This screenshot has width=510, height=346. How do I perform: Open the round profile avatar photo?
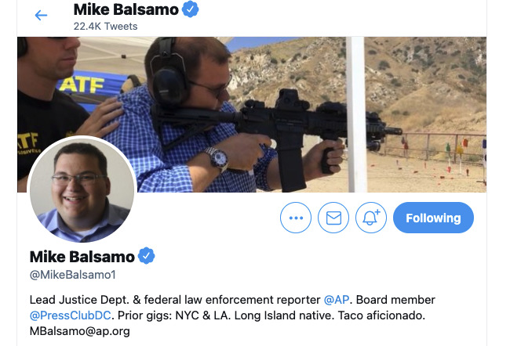(82, 191)
